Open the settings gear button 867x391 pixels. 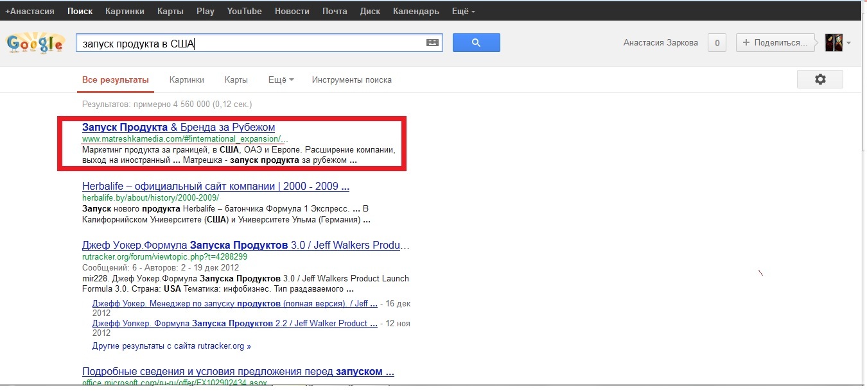click(x=819, y=79)
